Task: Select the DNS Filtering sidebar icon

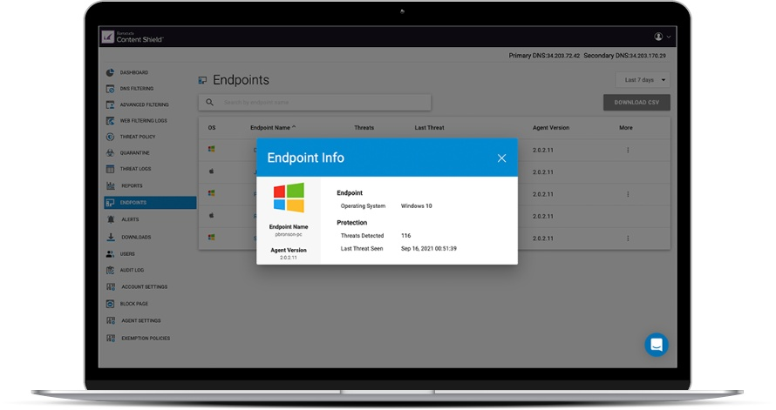Action: [110, 89]
